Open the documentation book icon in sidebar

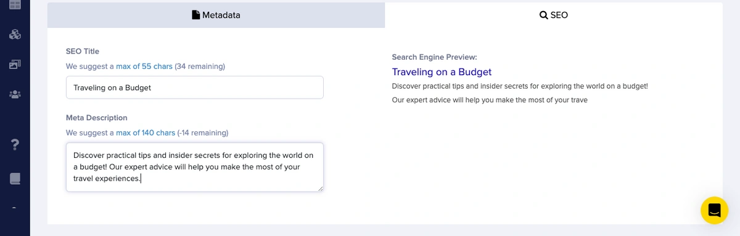(15, 179)
